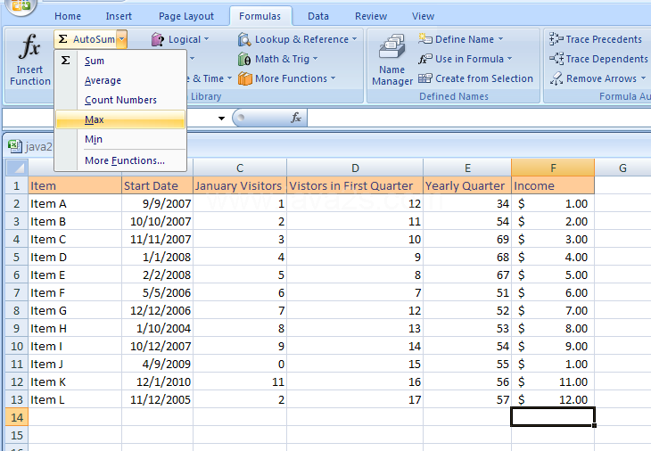Click cell 'January Visitors' header

pyautogui.click(x=240, y=185)
